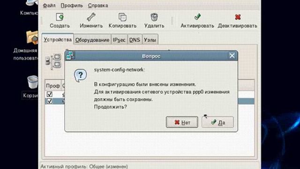Switch to the DNS tab
Image resolution: width=300 pixels, height=169 pixels.
[x=135, y=40]
